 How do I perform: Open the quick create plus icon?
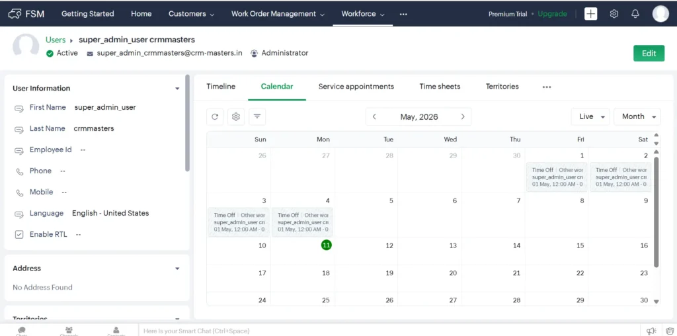[590, 14]
